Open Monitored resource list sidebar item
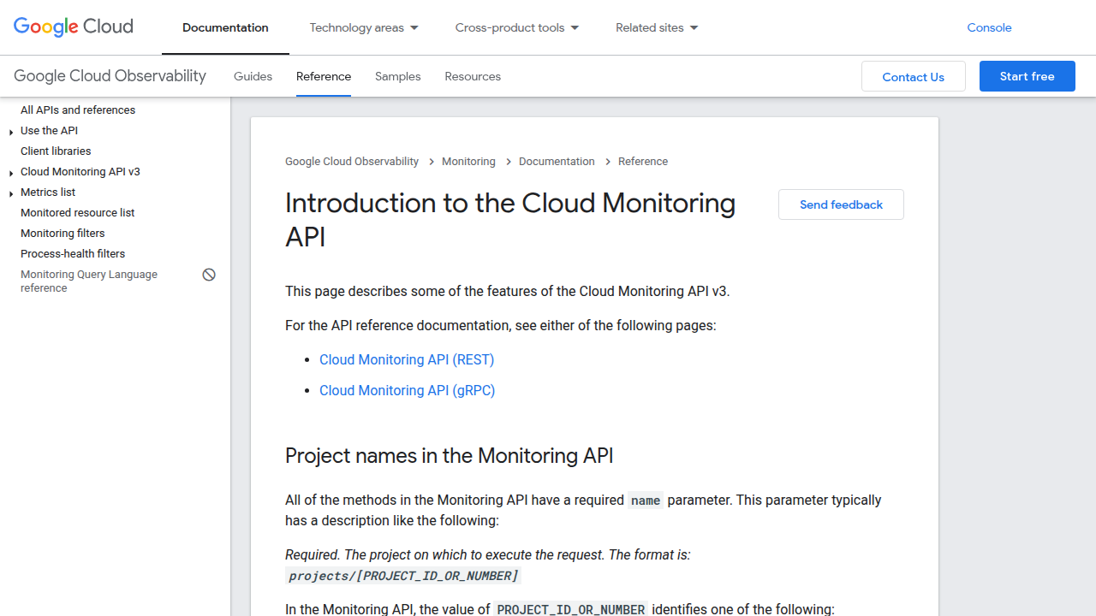1096x616 pixels. click(78, 212)
